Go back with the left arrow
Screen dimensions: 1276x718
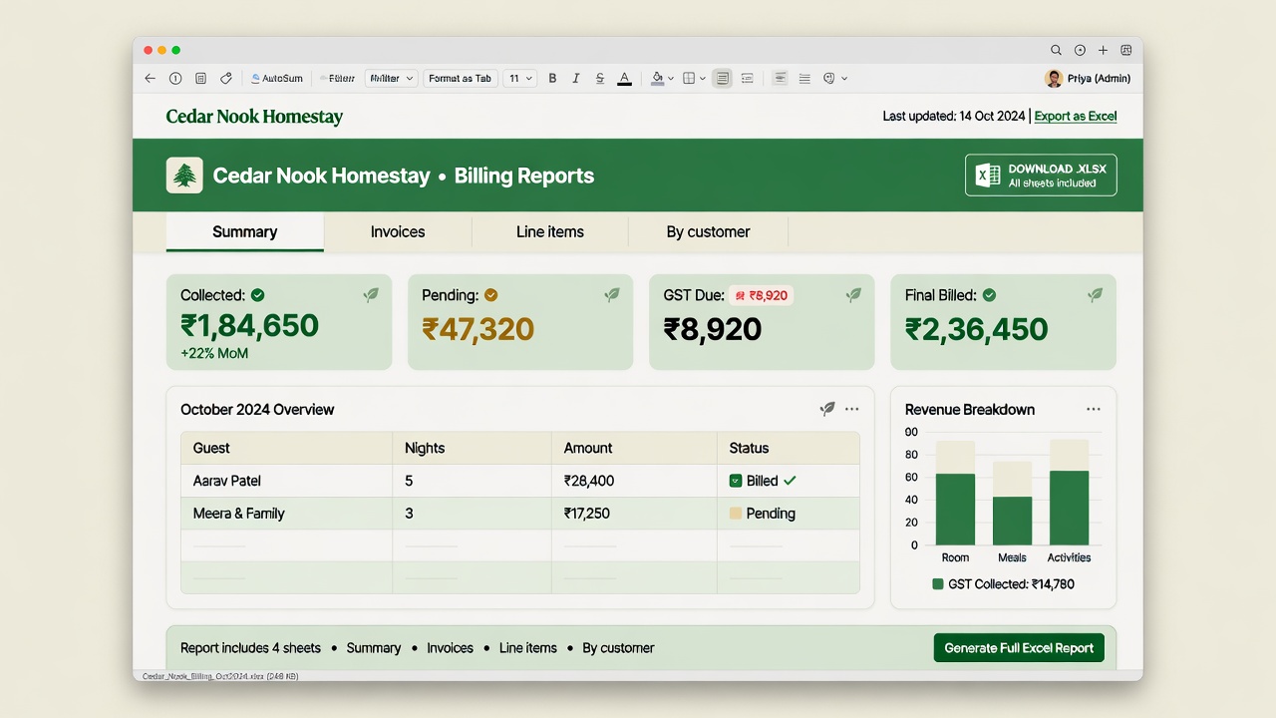click(x=151, y=78)
